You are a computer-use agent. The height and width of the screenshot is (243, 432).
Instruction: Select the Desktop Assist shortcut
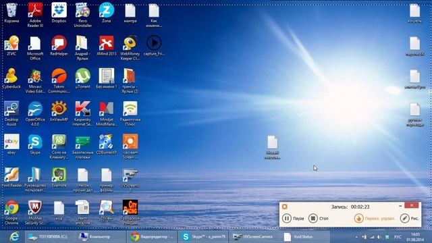click(x=11, y=114)
